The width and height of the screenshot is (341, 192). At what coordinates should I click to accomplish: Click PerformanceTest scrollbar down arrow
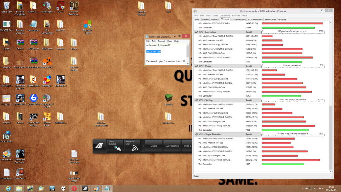pos(330,171)
